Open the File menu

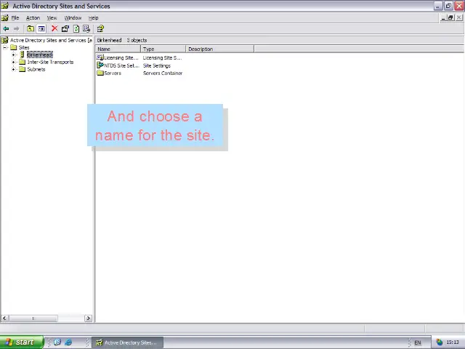click(x=15, y=17)
